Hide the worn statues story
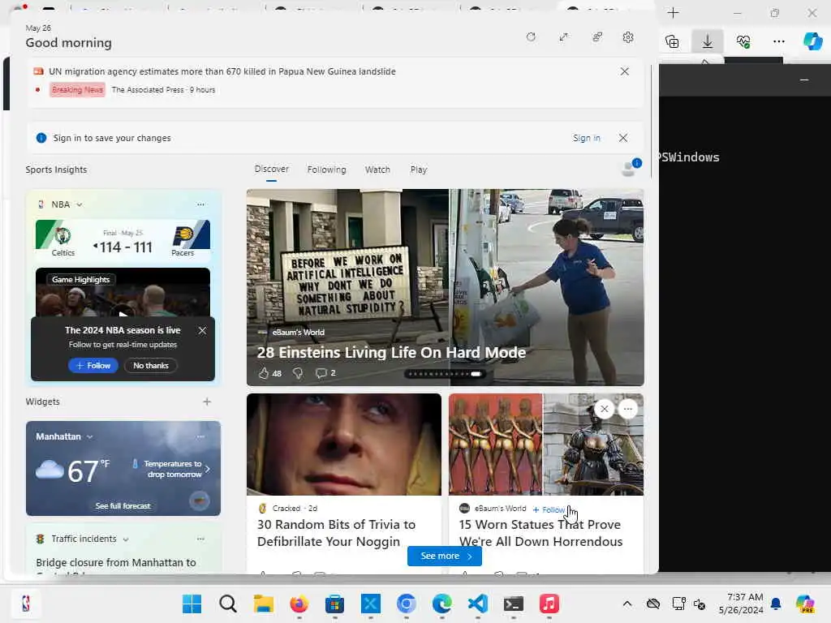This screenshot has height=623, width=831. 604,409
